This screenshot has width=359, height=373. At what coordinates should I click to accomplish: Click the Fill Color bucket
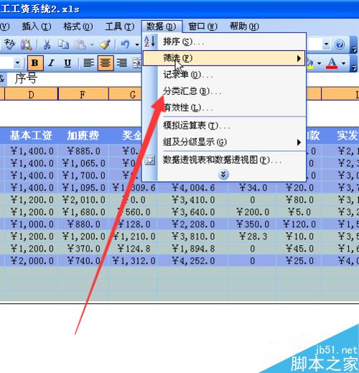pos(311,63)
